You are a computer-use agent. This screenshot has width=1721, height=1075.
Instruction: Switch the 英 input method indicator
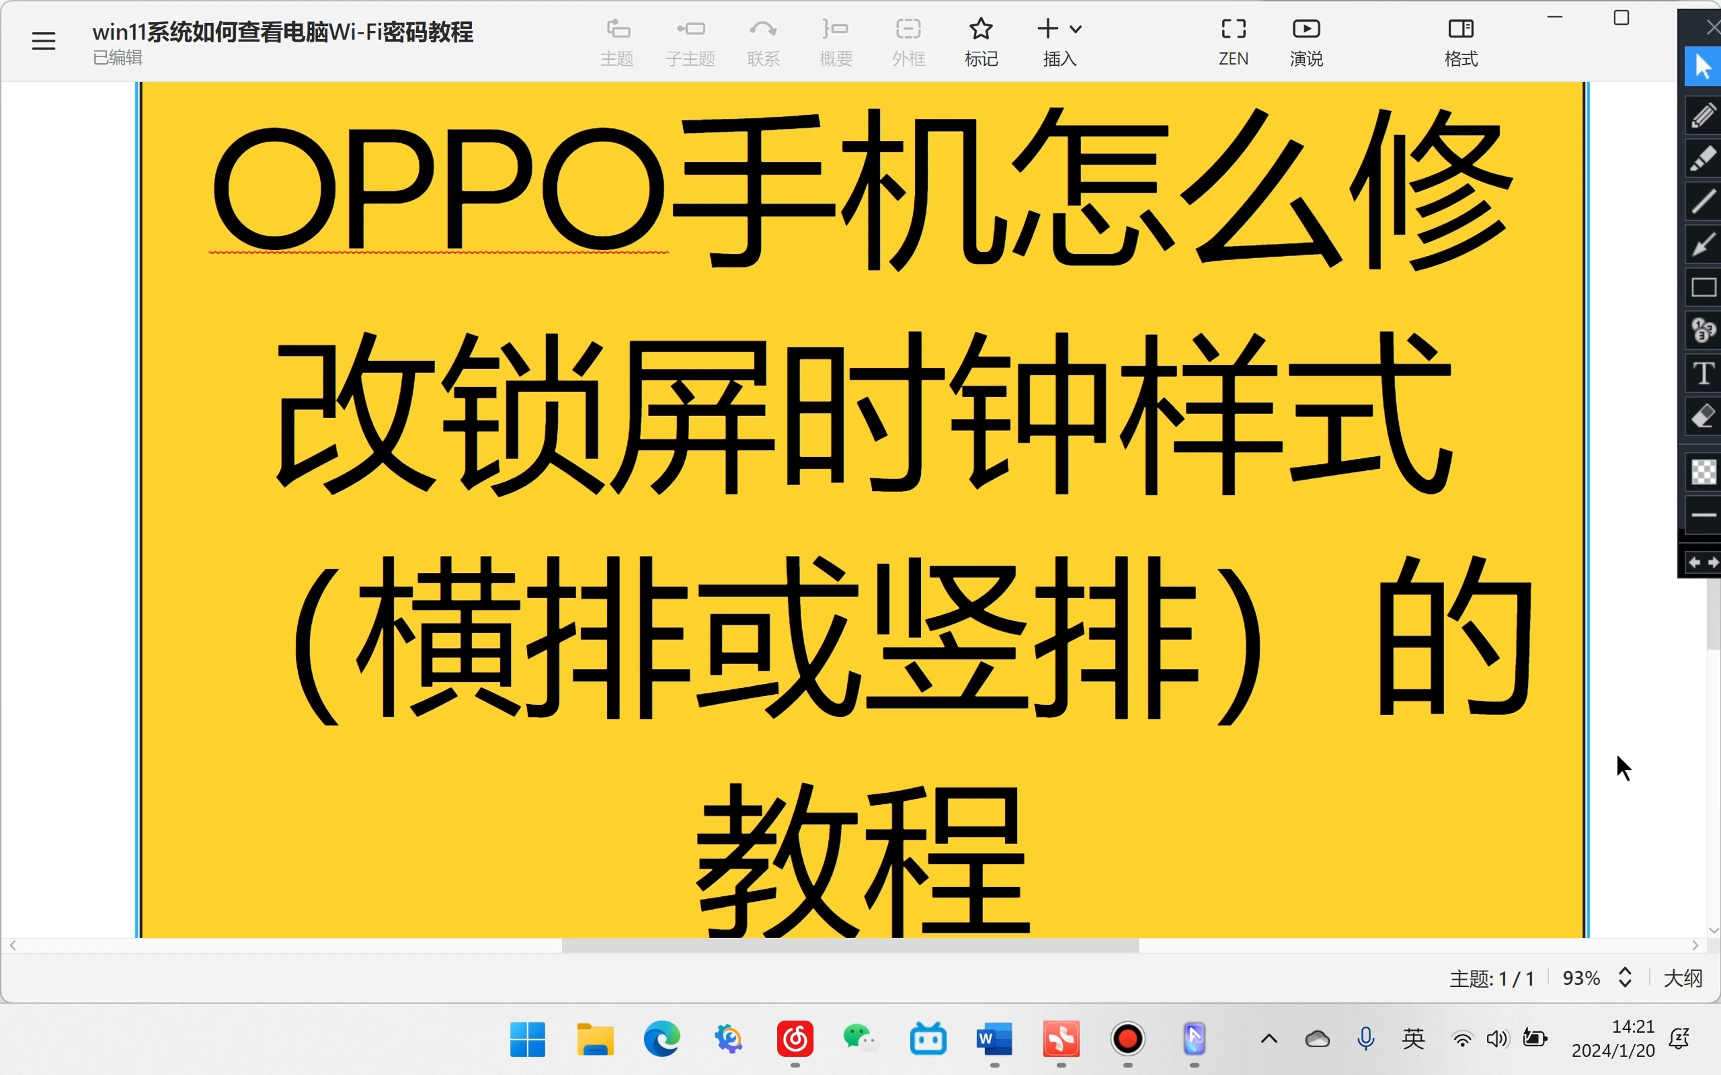[x=1414, y=1039]
